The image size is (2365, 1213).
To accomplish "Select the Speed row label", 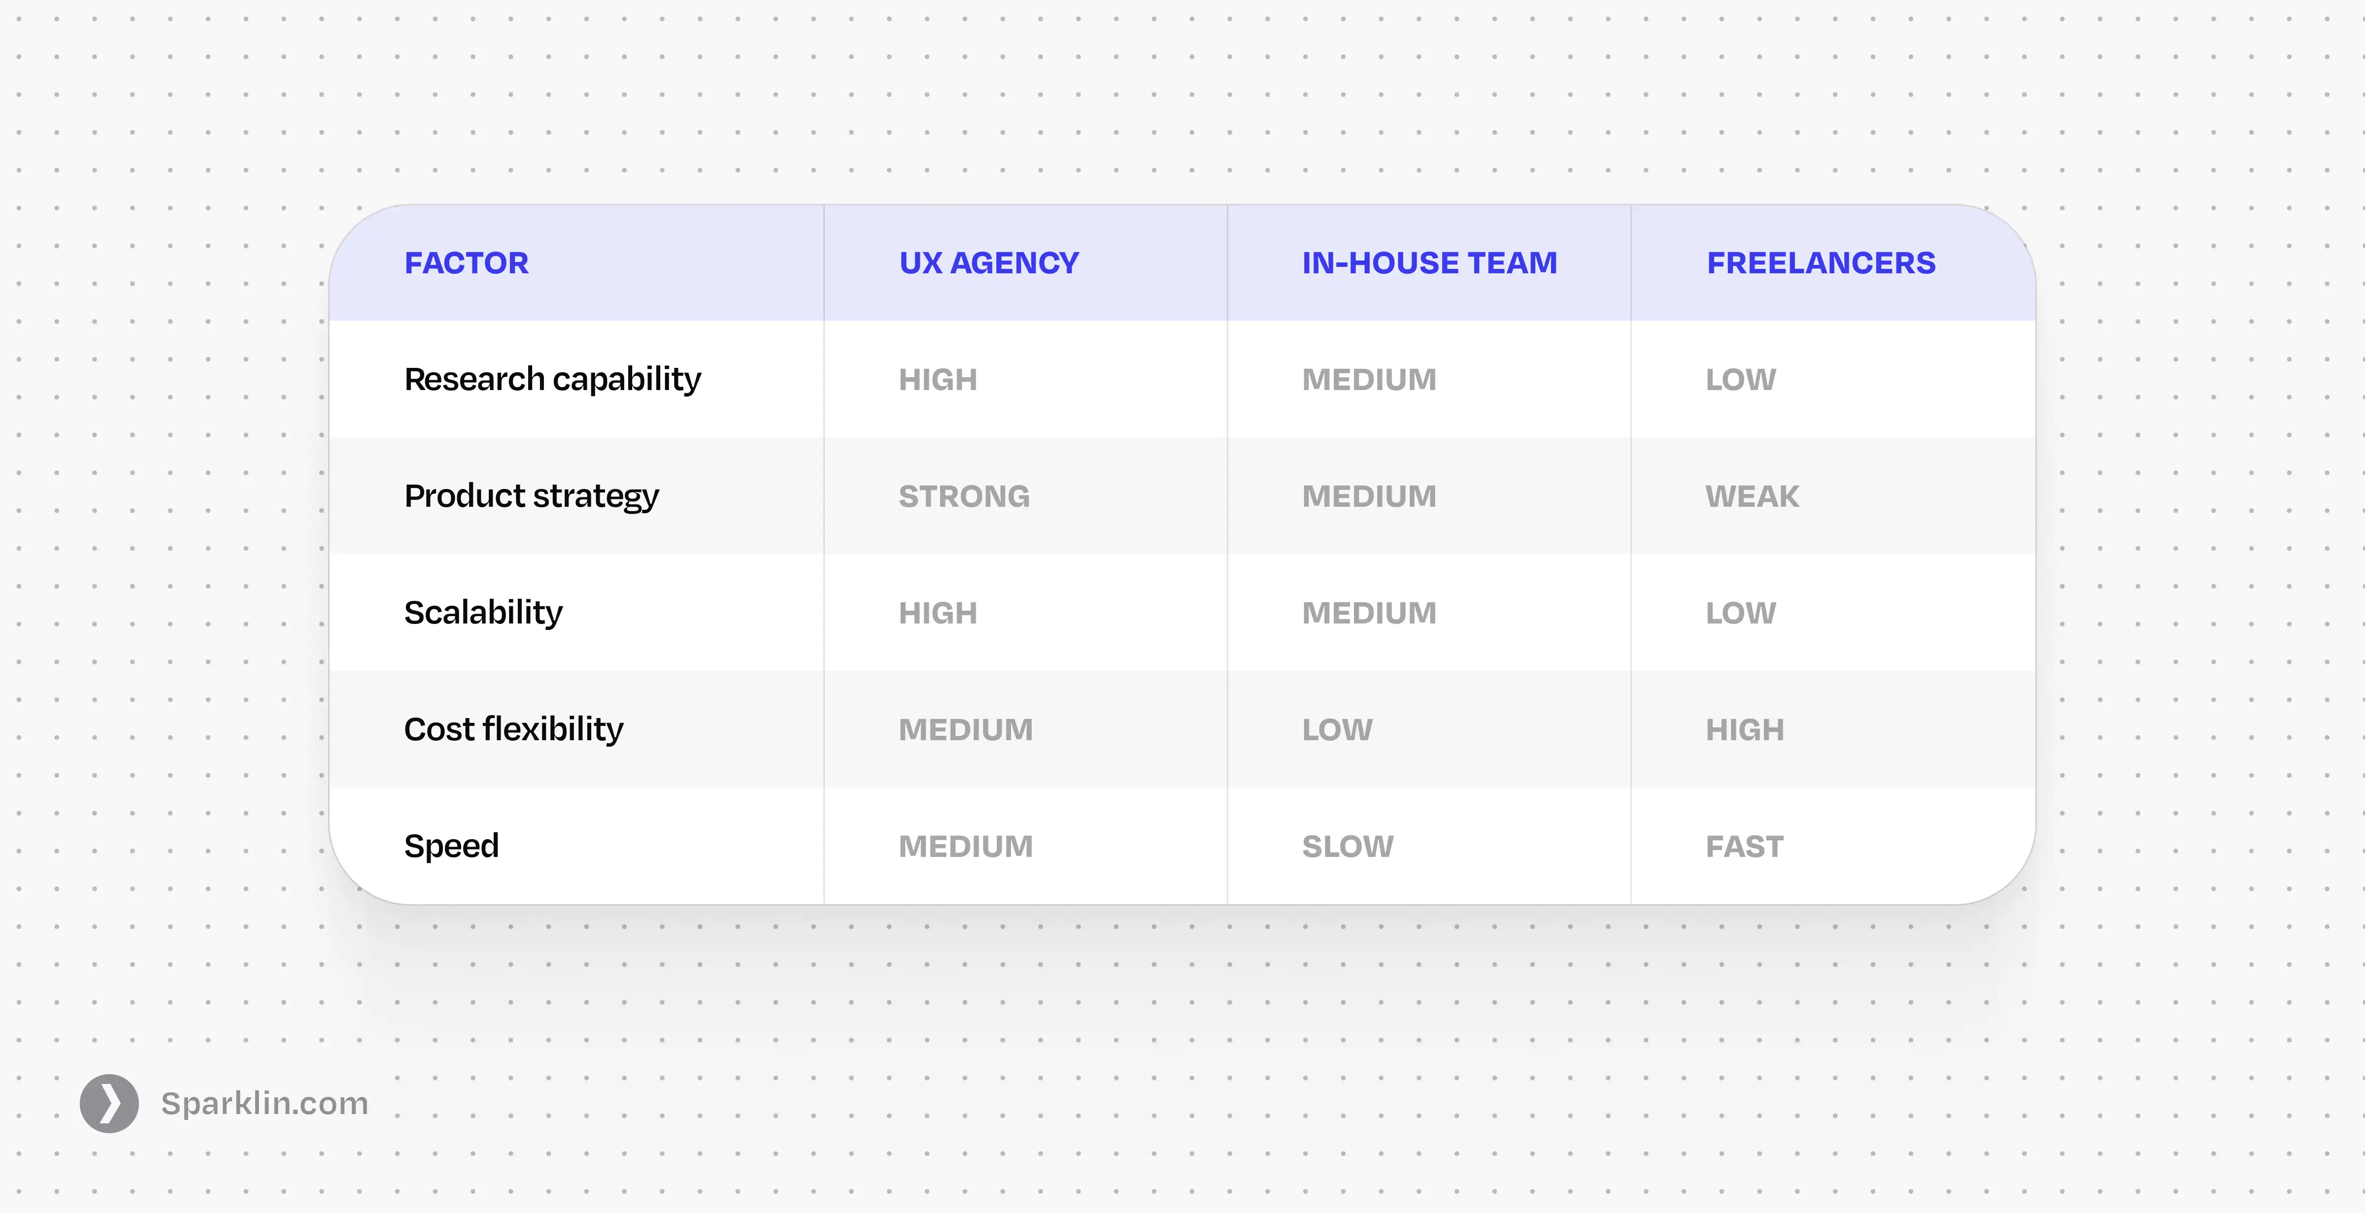I will [x=452, y=846].
